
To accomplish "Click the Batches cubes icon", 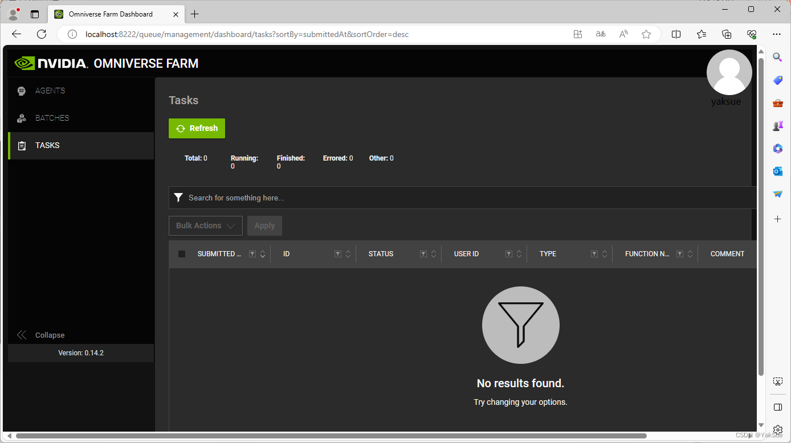I will (22, 118).
